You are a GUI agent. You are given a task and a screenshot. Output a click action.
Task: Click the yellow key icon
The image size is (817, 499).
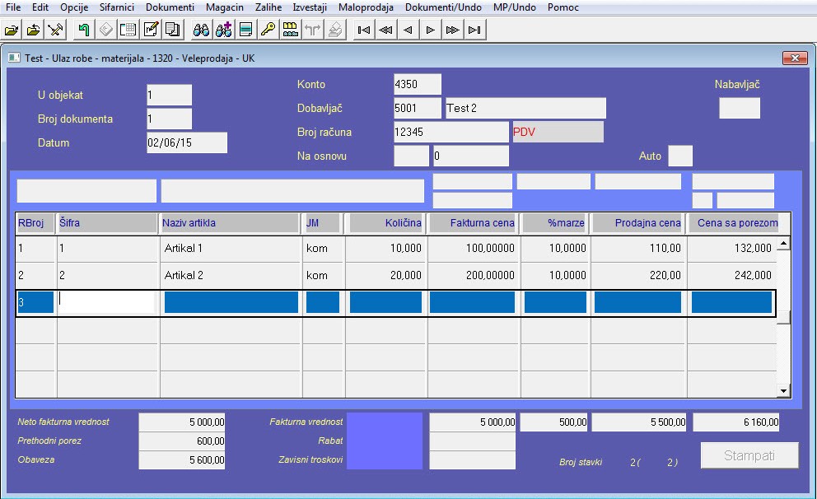pyautogui.click(x=268, y=30)
